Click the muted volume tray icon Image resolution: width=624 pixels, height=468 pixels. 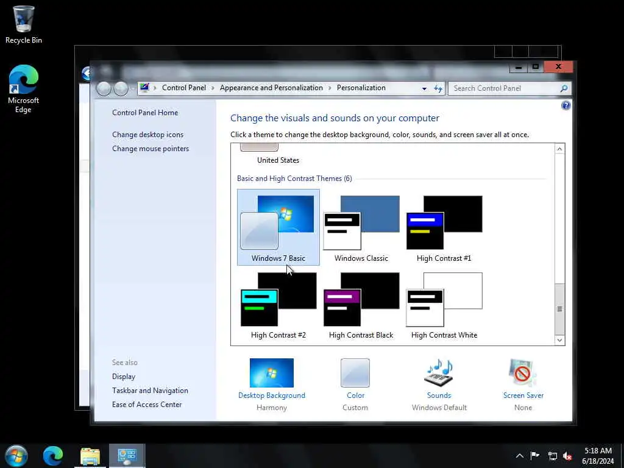pos(568,456)
